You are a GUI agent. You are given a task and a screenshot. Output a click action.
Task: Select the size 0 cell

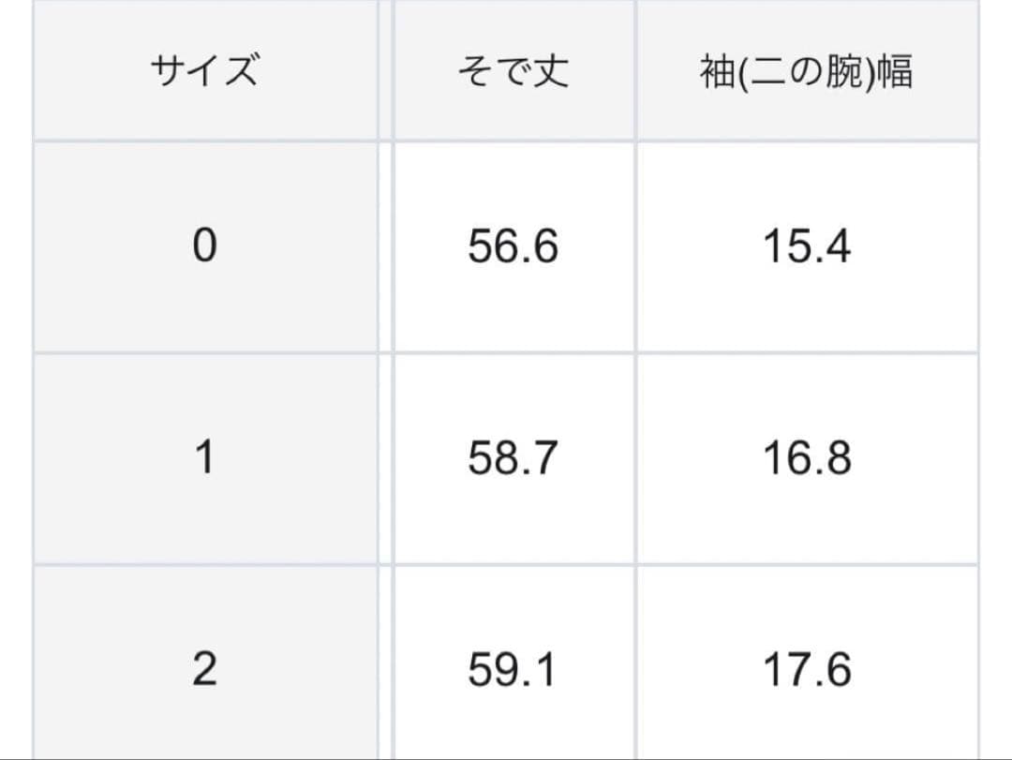[x=204, y=247]
